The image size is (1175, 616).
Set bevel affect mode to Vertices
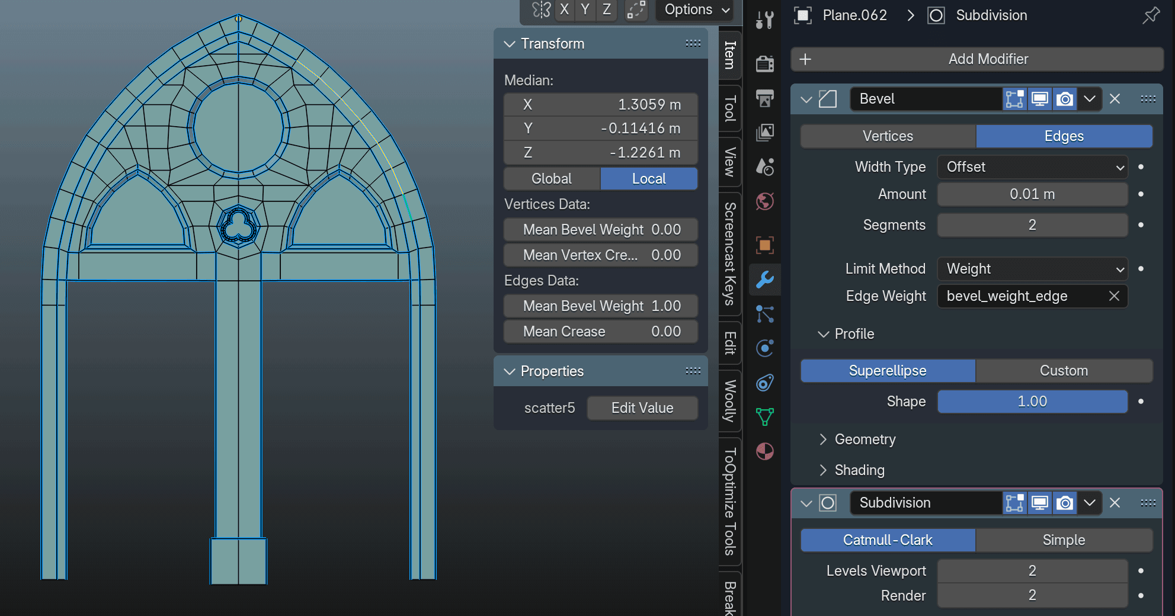(x=888, y=136)
